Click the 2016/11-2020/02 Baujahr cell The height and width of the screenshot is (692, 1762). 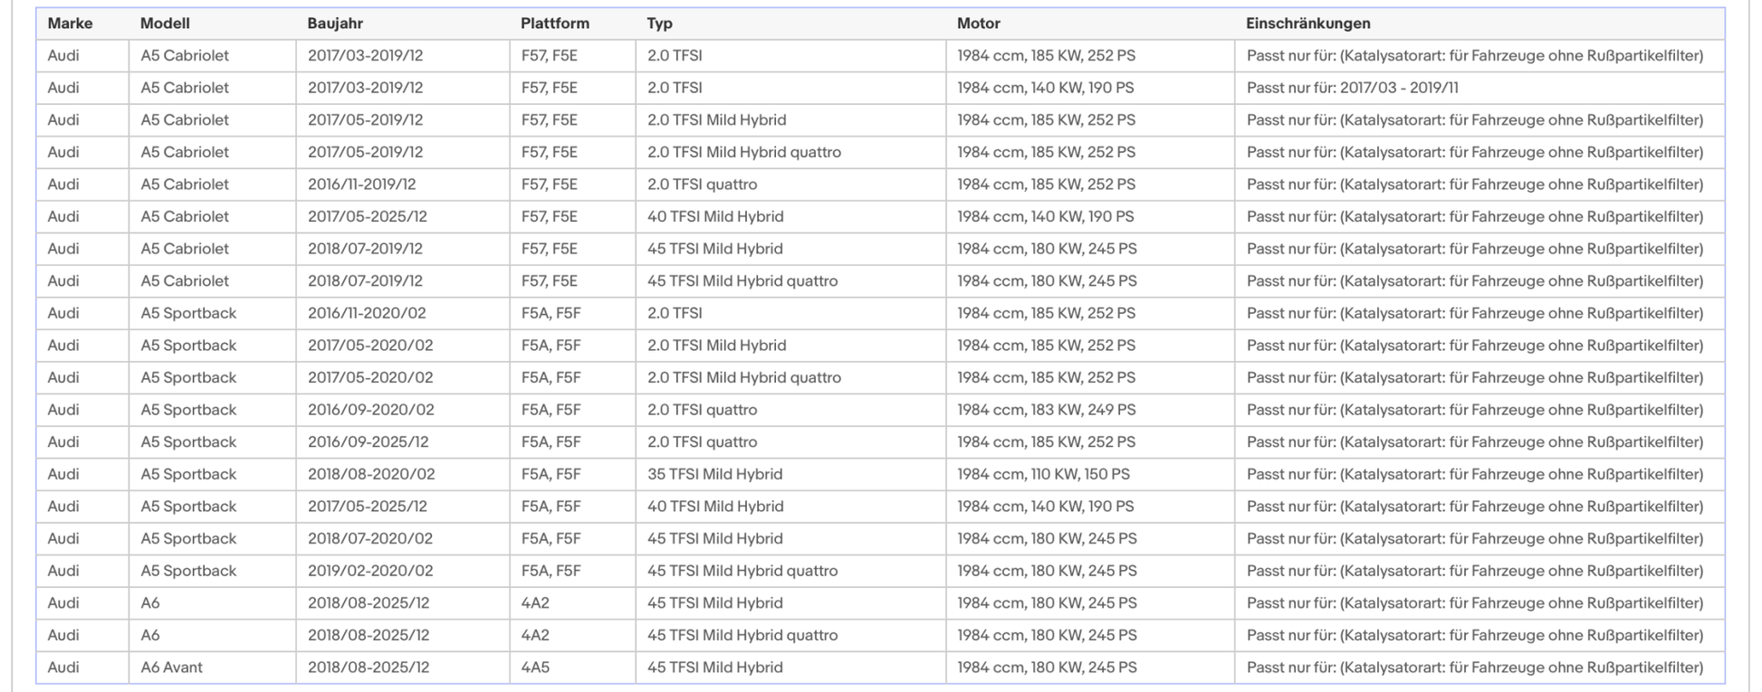coord(366,313)
